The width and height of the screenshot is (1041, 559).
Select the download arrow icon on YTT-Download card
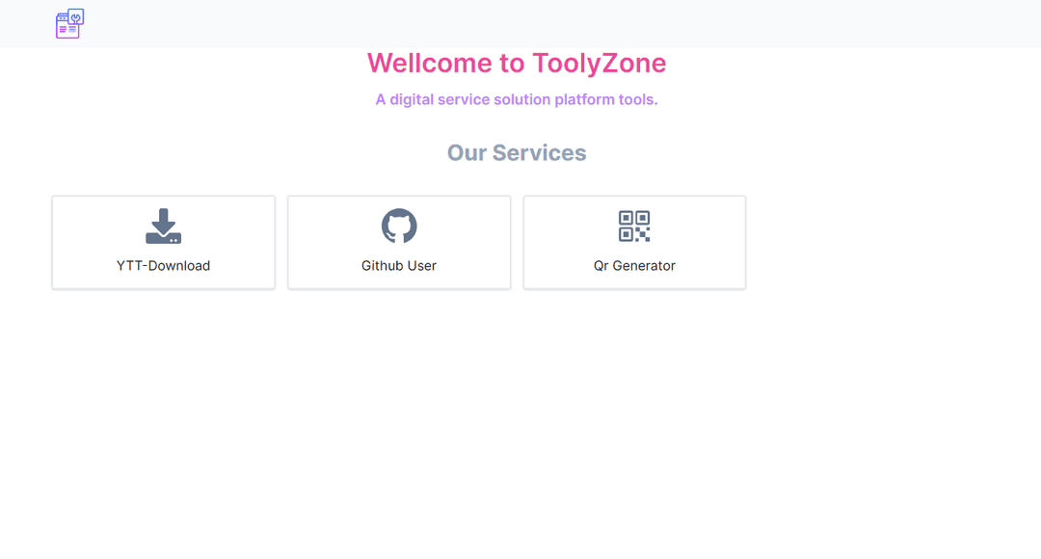pos(163,226)
